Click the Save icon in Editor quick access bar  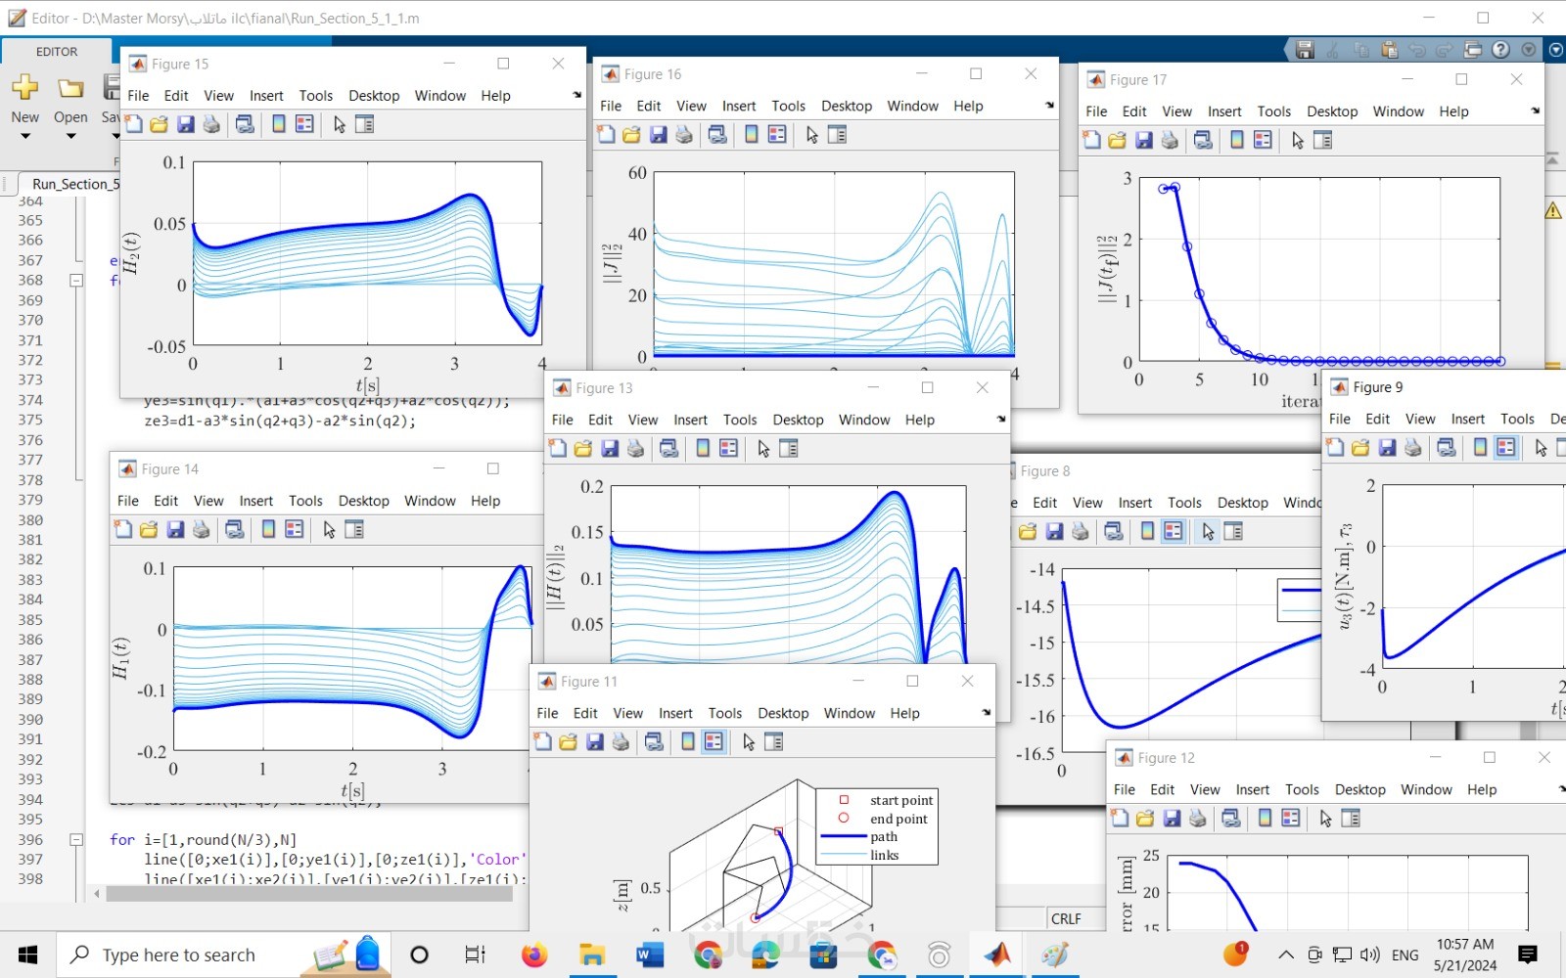1305,50
